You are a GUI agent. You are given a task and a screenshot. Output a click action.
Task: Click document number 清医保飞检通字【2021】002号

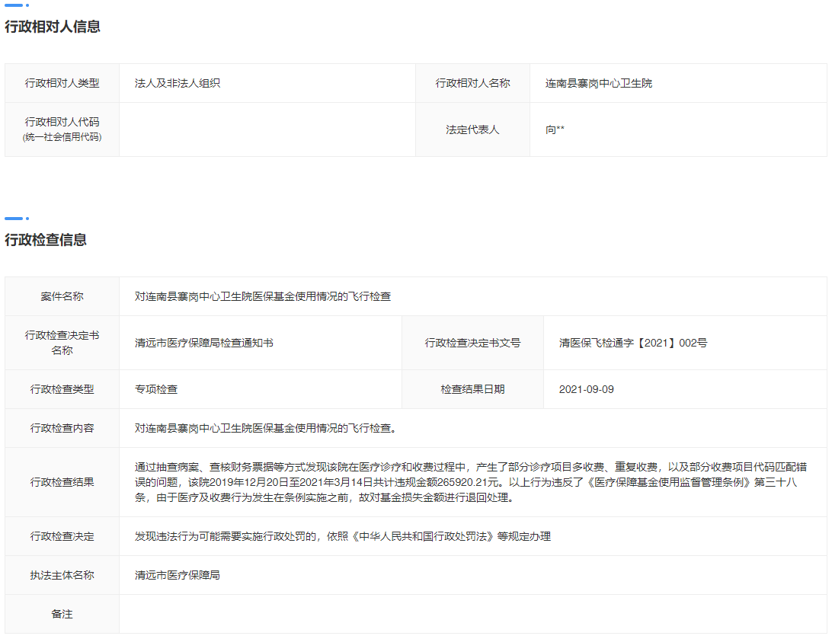(633, 343)
